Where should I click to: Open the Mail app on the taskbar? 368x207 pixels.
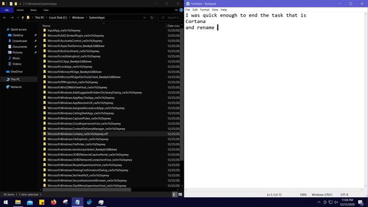point(30,202)
